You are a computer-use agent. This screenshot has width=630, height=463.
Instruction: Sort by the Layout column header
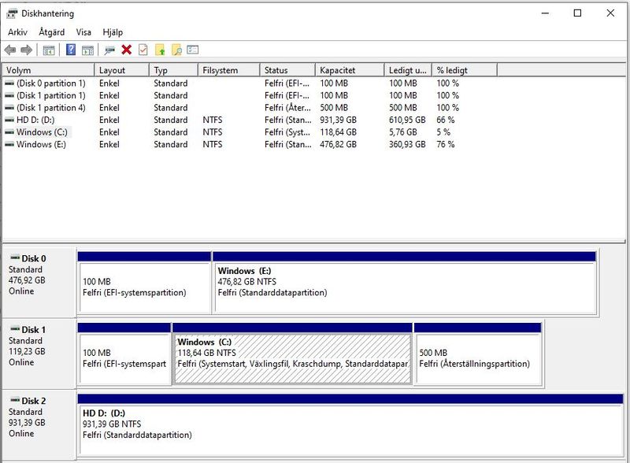tap(122, 70)
